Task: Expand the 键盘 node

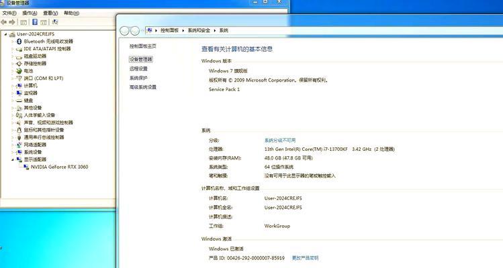Action: [13, 100]
